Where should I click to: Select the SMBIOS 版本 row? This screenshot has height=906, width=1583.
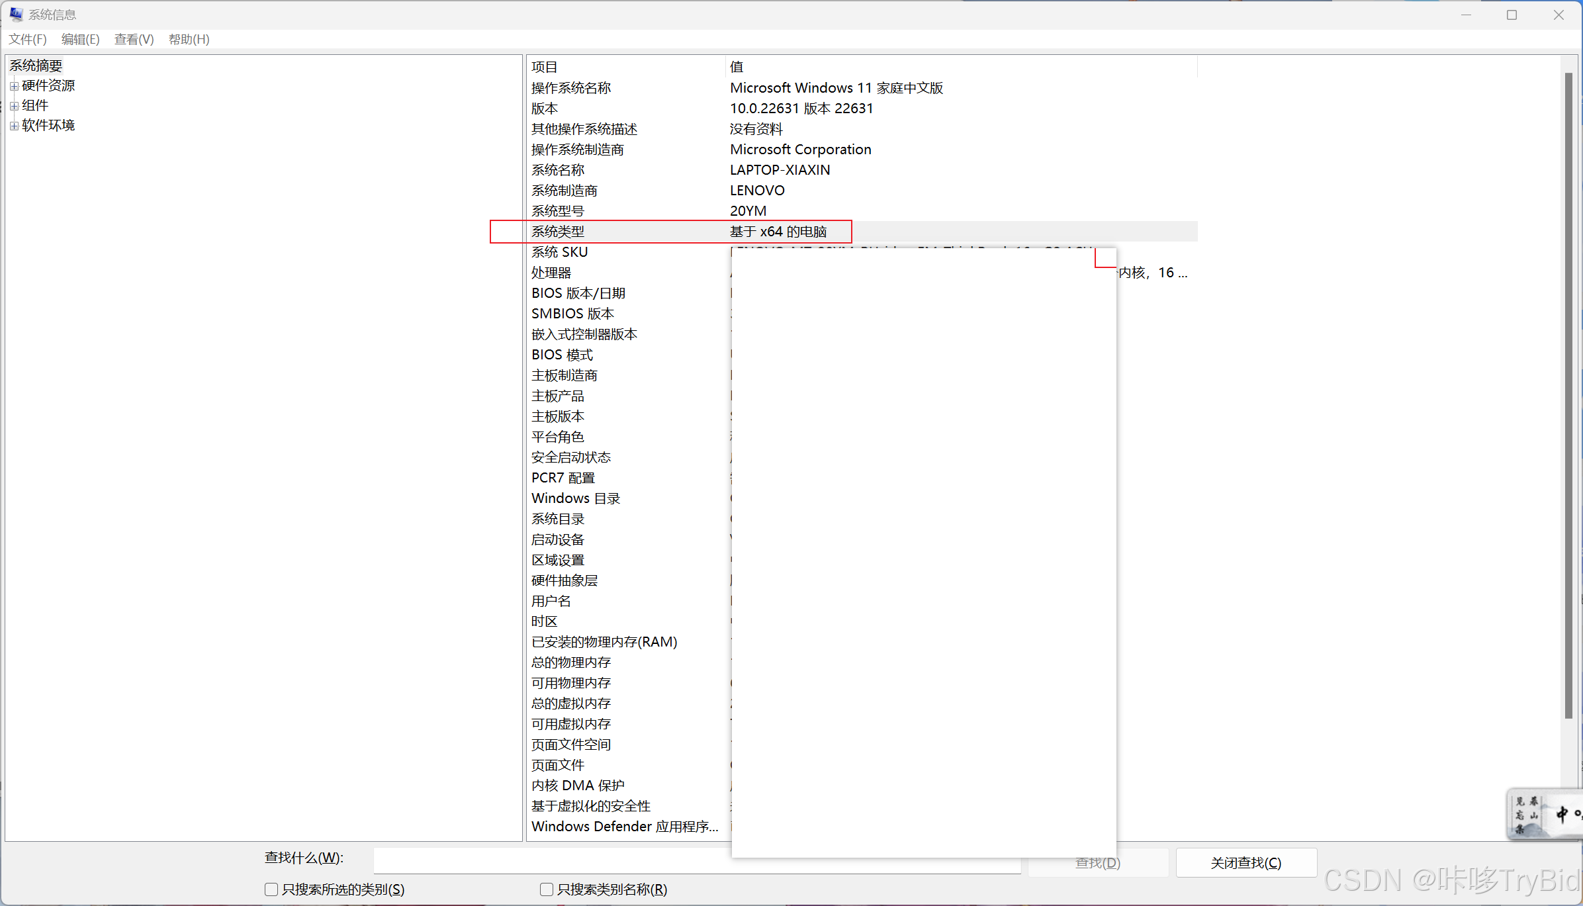pyautogui.click(x=629, y=314)
